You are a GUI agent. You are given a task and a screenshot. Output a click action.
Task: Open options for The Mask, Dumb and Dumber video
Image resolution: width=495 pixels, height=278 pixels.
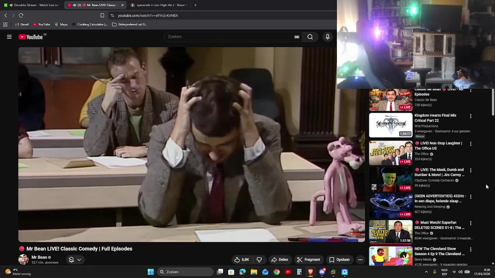pos(471,170)
